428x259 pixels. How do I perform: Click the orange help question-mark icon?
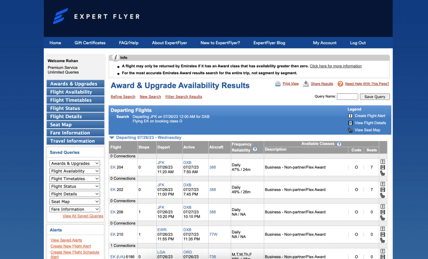coord(340,84)
